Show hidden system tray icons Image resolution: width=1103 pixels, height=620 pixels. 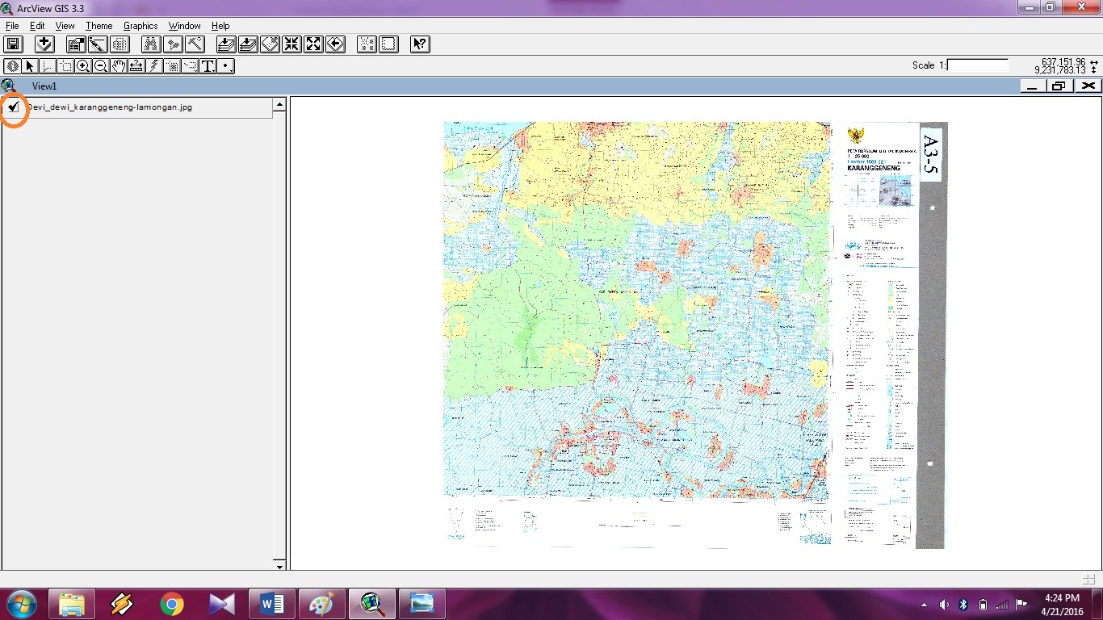pyautogui.click(x=925, y=605)
